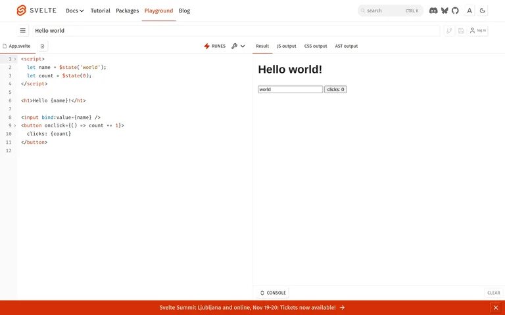Open the GitHub icon link
The image size is (505, 315).
click(x=455, y=10)
